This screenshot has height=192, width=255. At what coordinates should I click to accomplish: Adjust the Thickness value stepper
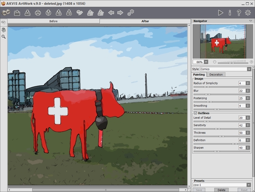tap(248, 133)
